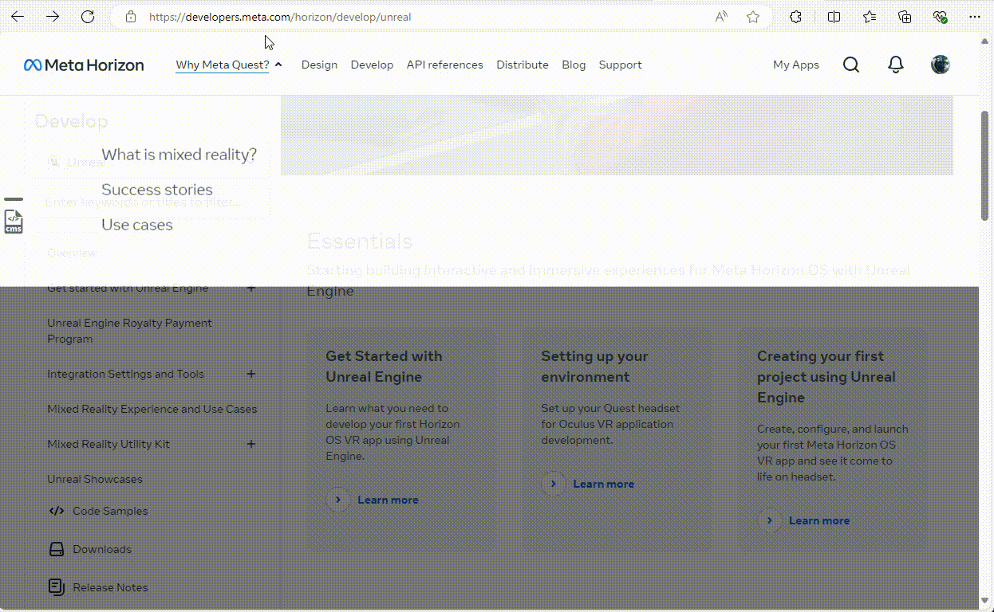Open Support in the top nav
This screenshot has height=612, width=994.
pyautogui.click(x=620, y=65)
